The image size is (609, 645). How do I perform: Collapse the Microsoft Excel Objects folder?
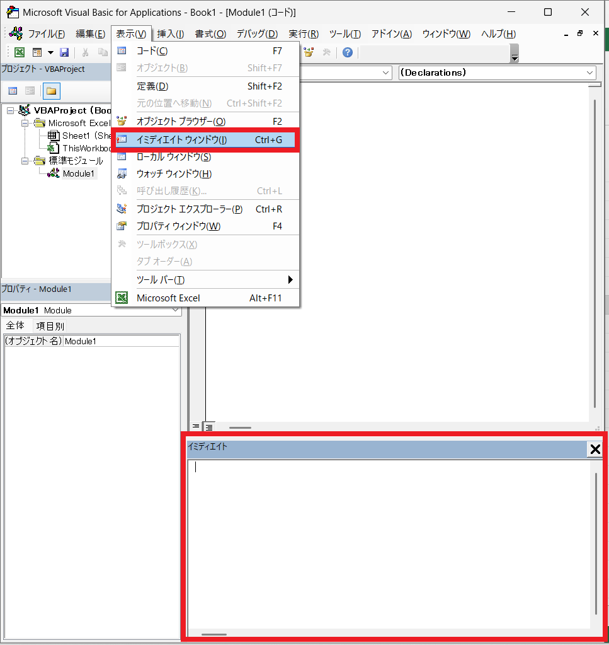[25, 123]
